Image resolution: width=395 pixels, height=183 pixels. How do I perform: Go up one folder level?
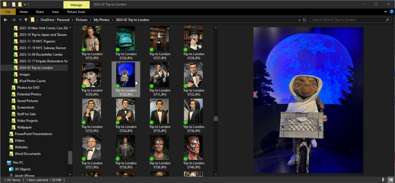[26, 20]
